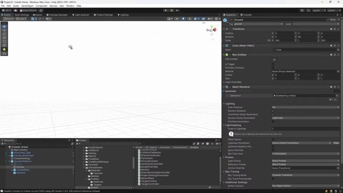Viewport: 343px width, 193px height.
Task: Click the Play button
Action: pos(166,10)
